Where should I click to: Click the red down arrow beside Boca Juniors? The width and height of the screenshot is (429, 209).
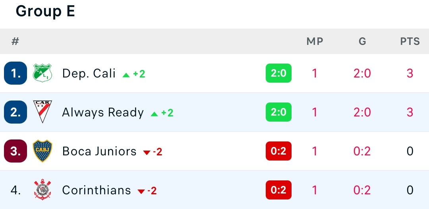[x=147, y=152]
